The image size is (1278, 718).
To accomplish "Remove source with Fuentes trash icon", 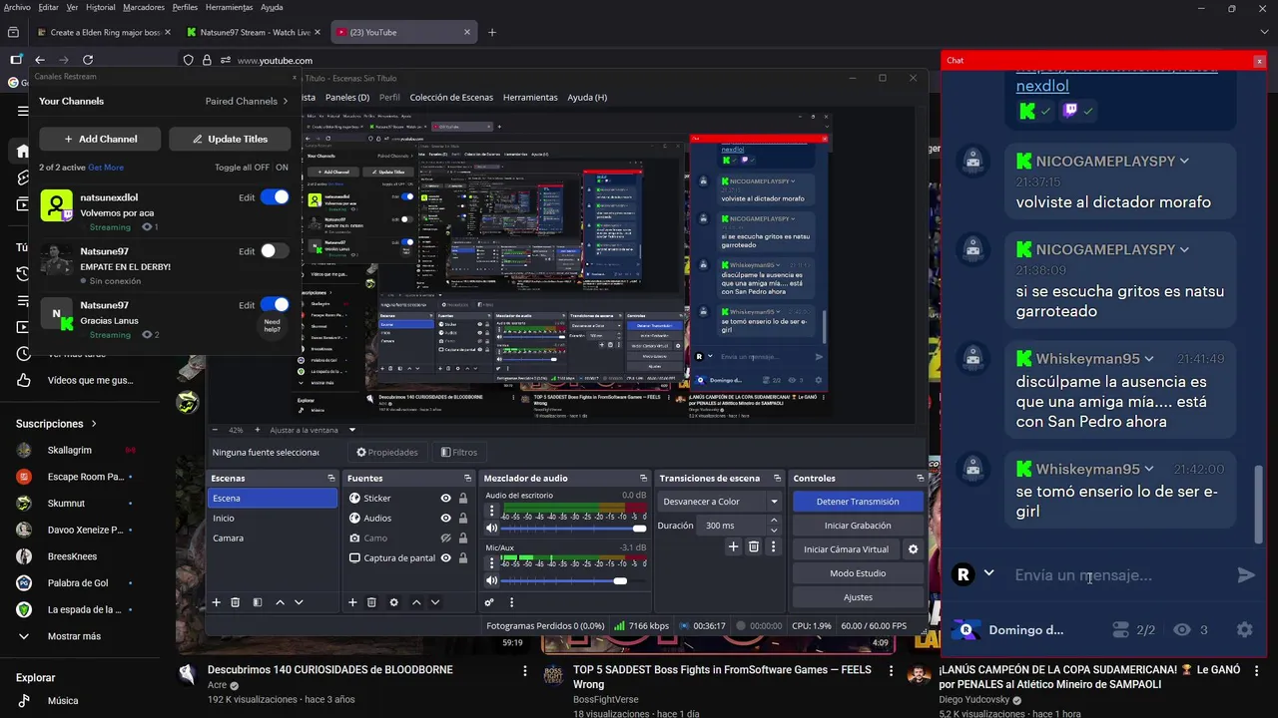I will point(371,602).
